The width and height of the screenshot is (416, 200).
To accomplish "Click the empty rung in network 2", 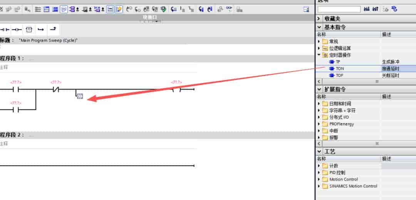I will pos(97,166).
